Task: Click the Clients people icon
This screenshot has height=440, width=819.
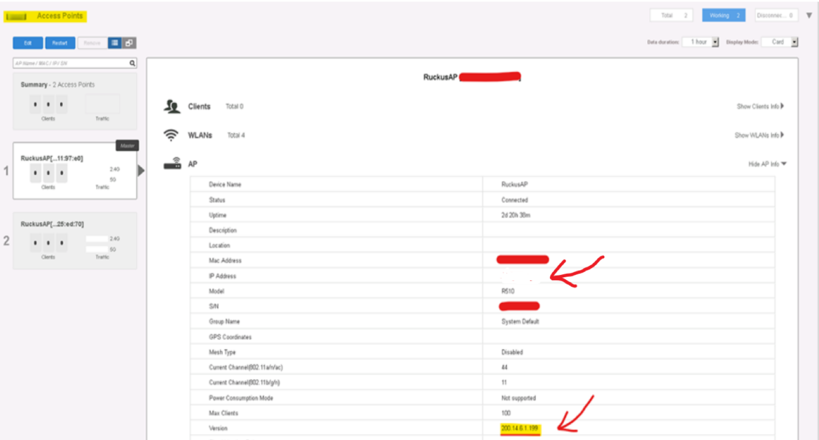Action: pyautogui.click(x=172, y=107)
